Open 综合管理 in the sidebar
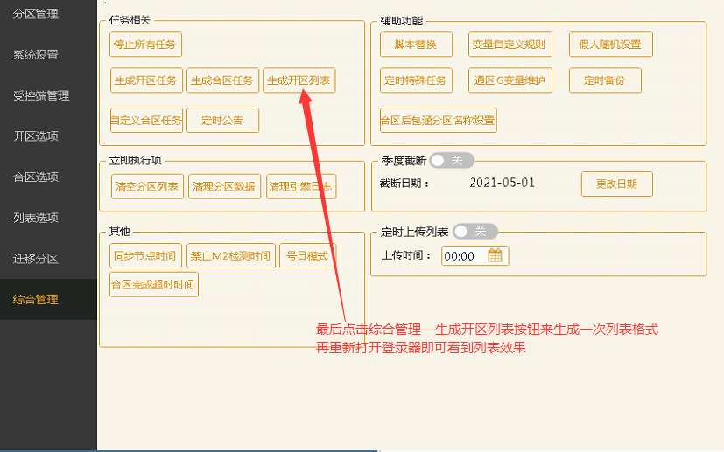Screen dimensions: 724x452 [36, 299]
